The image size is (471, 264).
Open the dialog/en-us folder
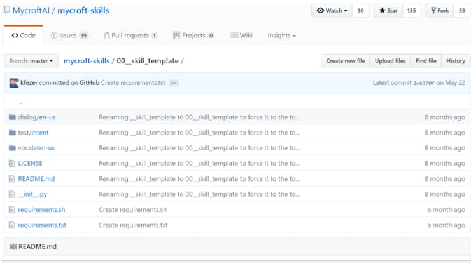tap(37, 117)
